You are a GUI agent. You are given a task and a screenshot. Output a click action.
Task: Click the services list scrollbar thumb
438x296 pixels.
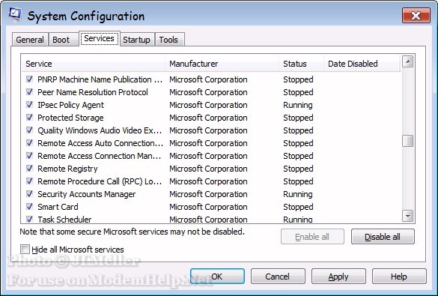point(408,141)
